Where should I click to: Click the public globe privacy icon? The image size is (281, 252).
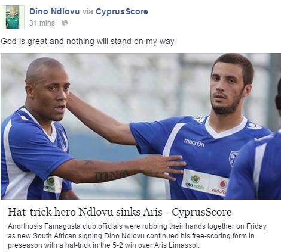(x=65, y=23)
